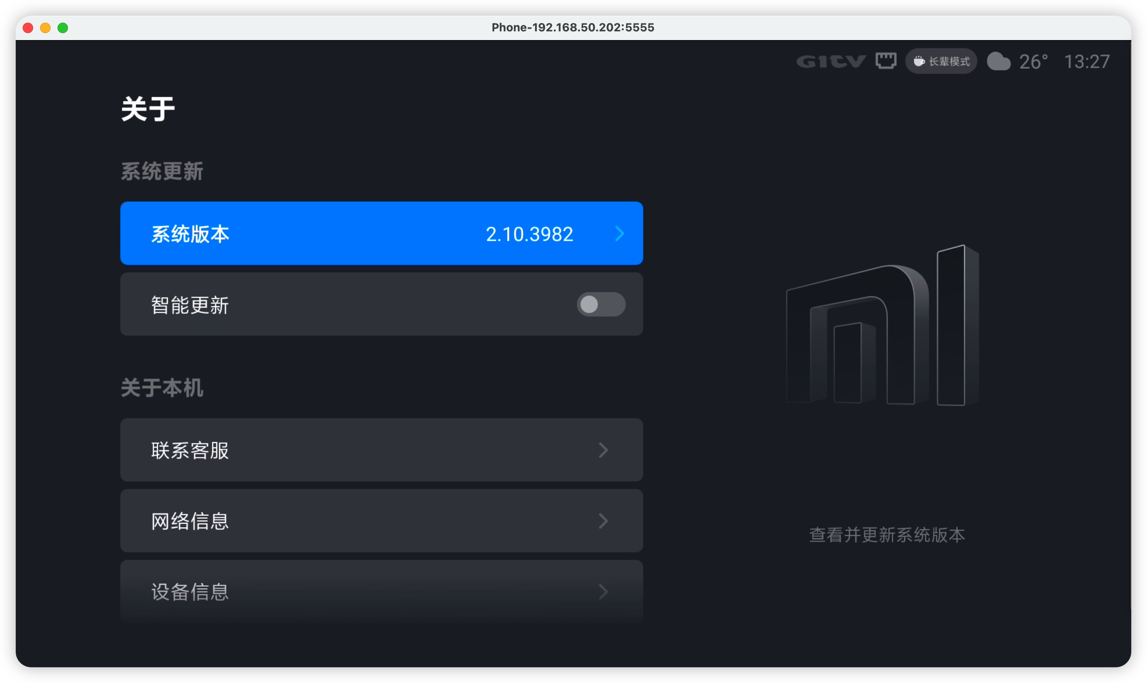Click the GITV logo in status bar

pos(831,61)
